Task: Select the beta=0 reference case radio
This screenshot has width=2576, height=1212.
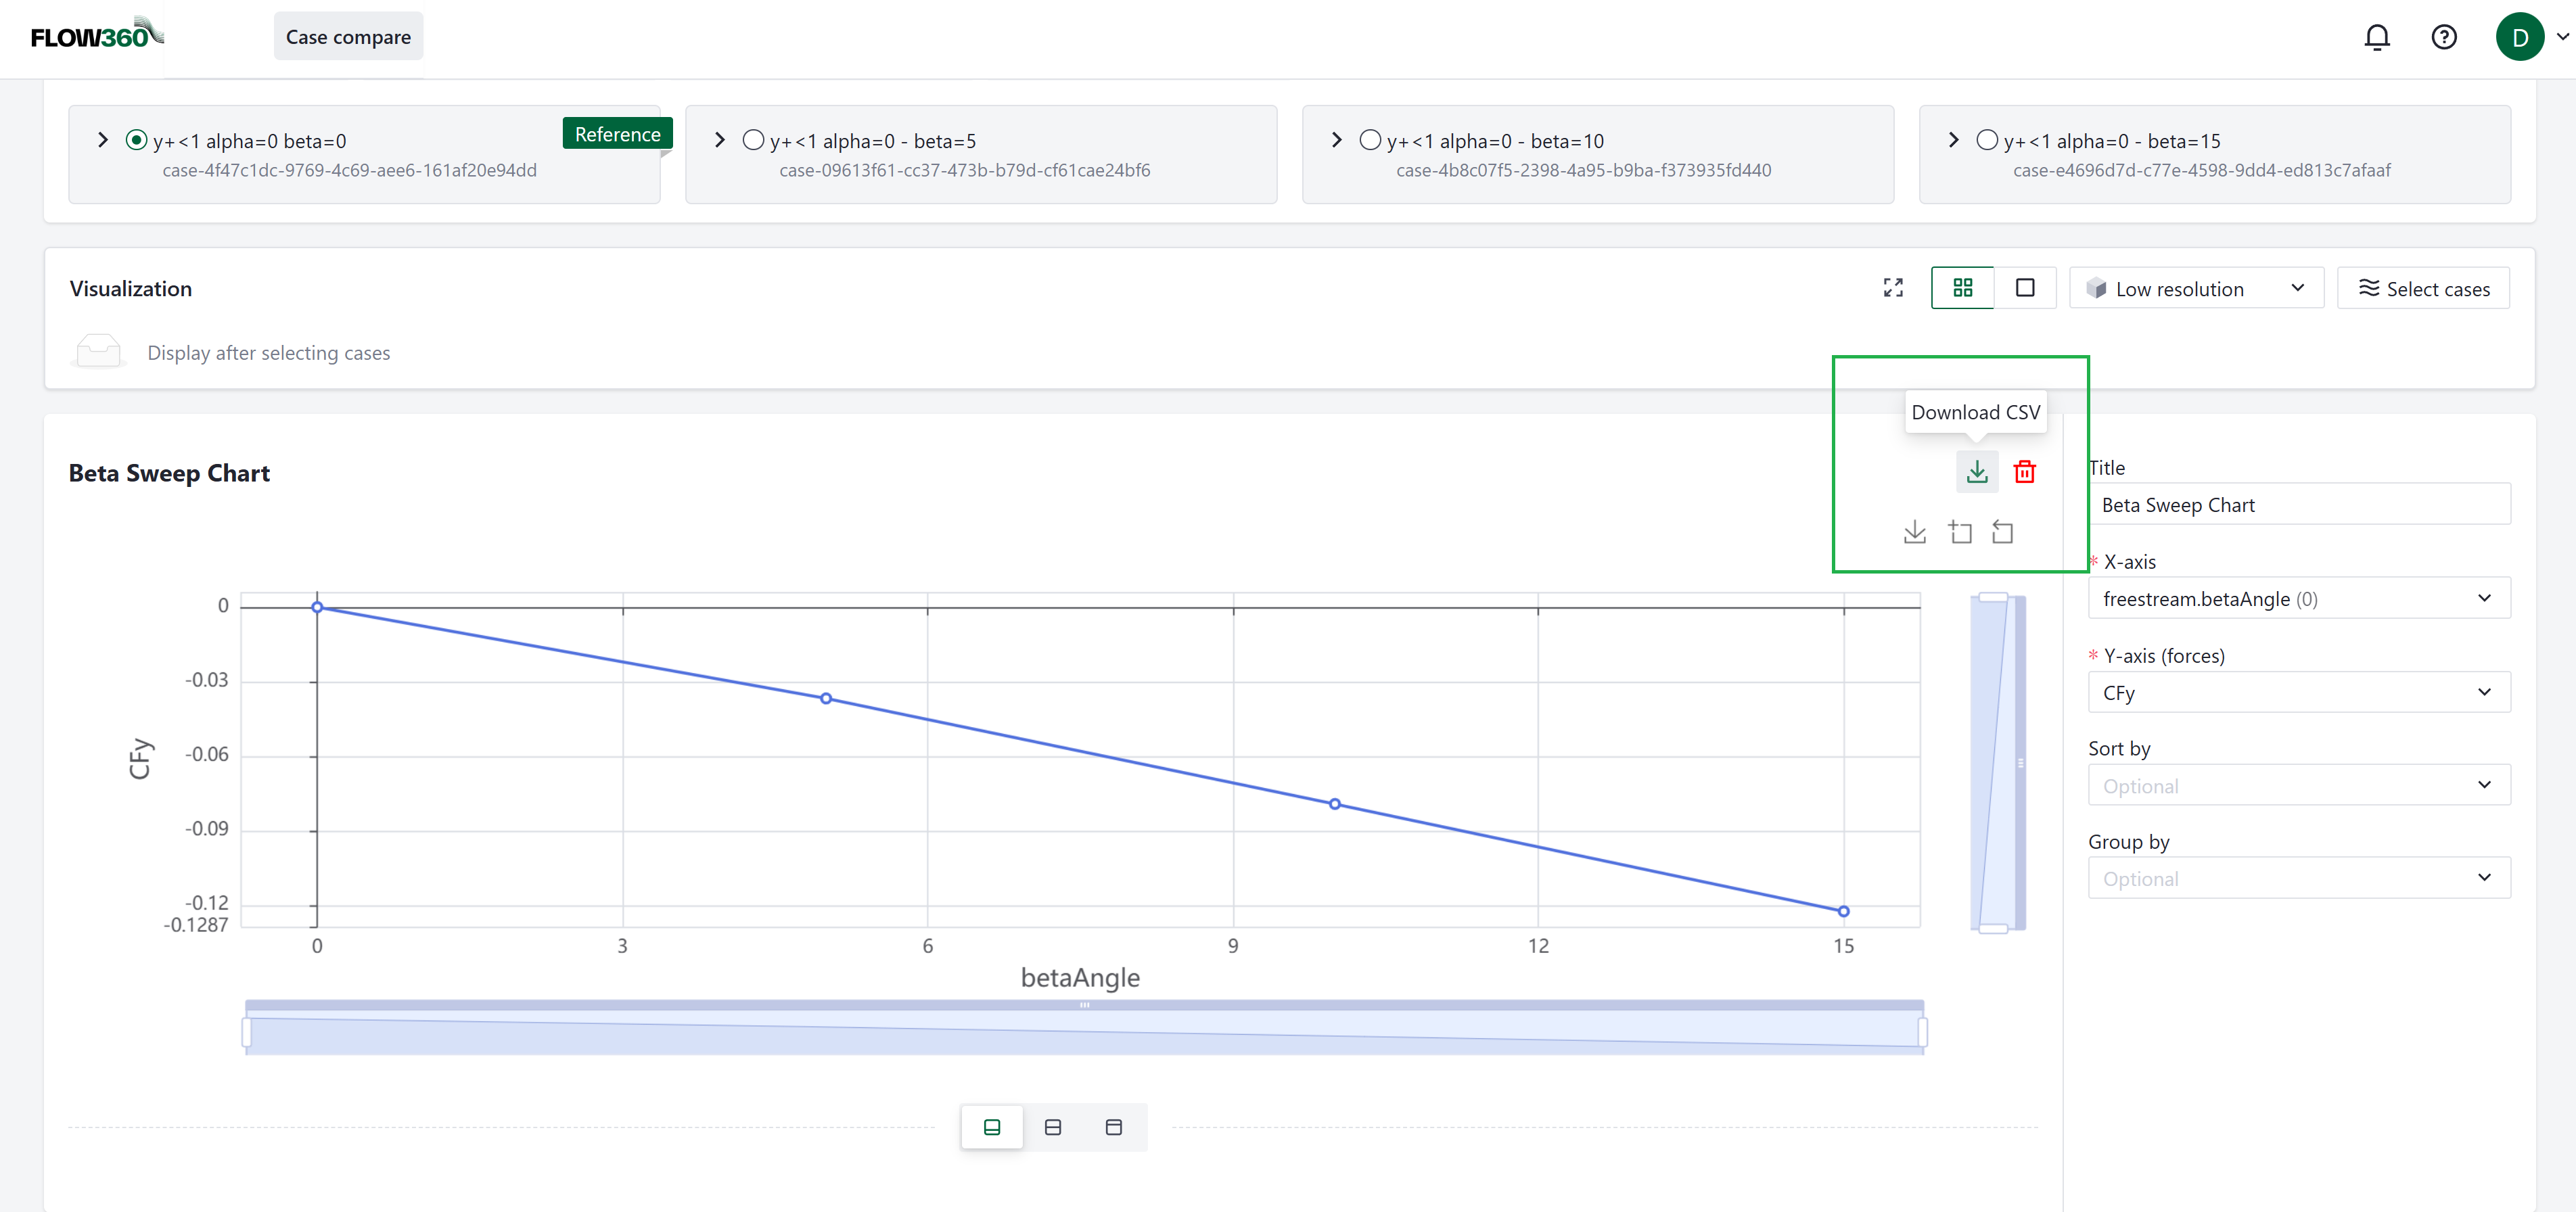Action: tap(136, 140)
